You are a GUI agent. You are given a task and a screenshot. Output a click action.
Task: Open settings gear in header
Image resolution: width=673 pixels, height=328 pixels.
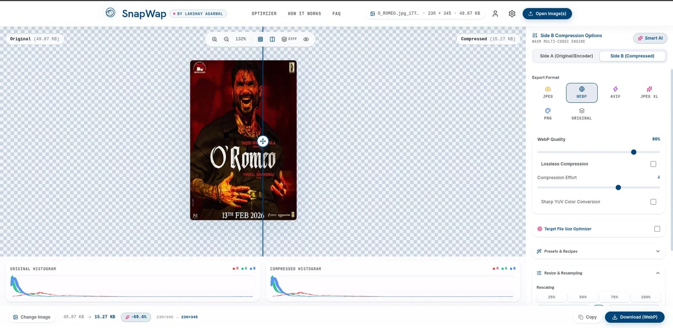click(x=512, y=13)
